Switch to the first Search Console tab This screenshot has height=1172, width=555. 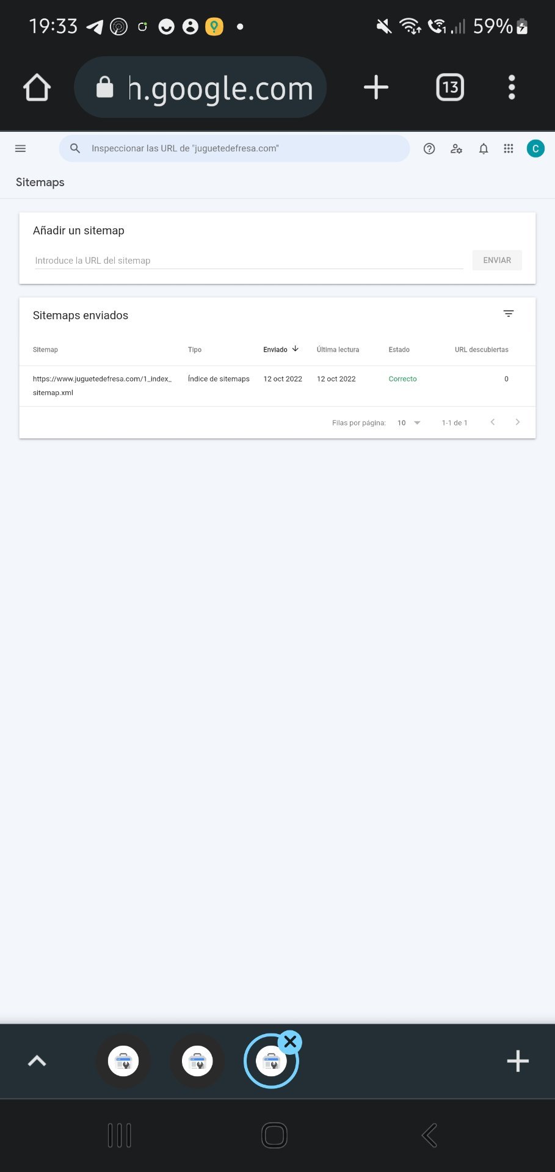(123, 1061)
